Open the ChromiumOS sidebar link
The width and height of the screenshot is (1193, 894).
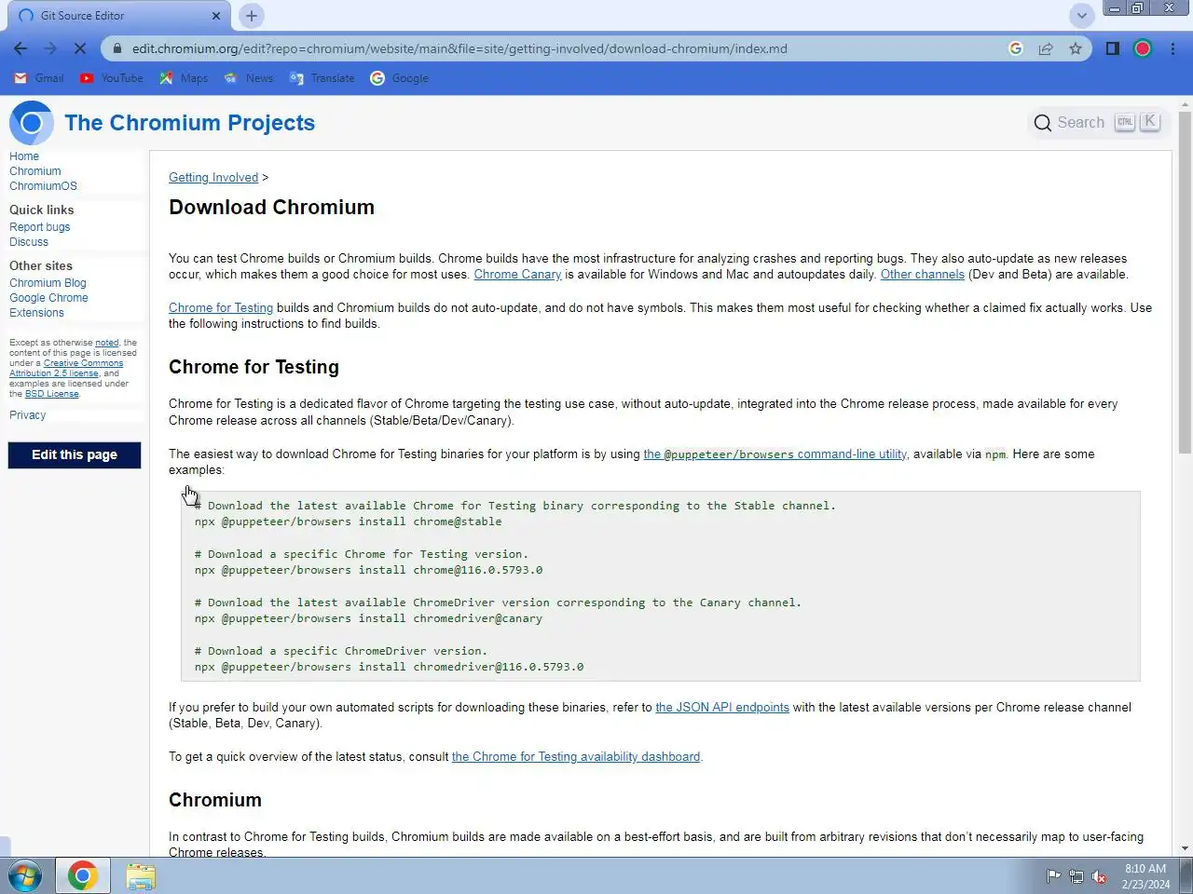pos(43,186)
